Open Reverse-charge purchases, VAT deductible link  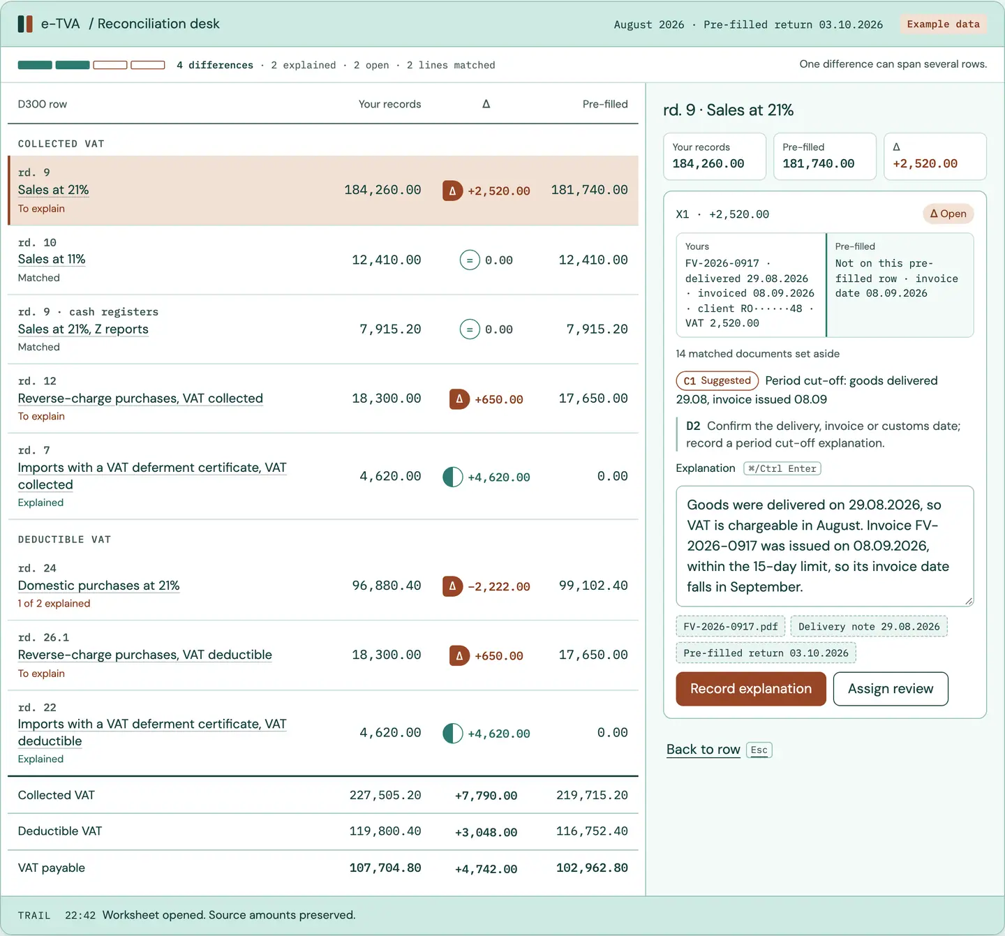(144, 654)
